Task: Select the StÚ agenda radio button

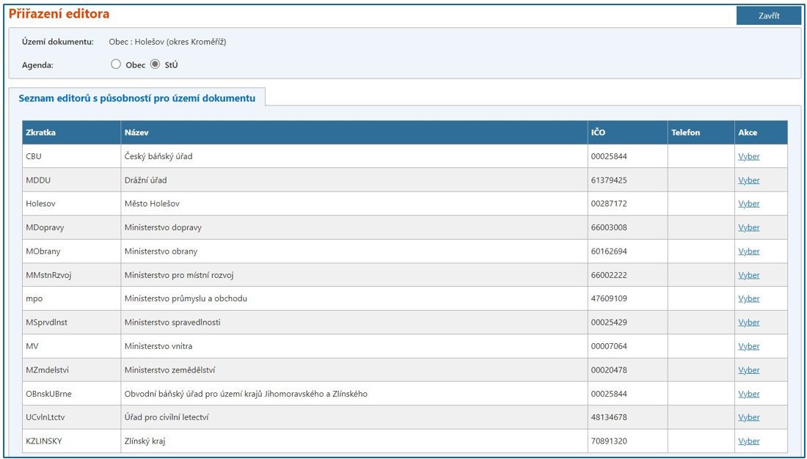Action: [x=155, y=65]
